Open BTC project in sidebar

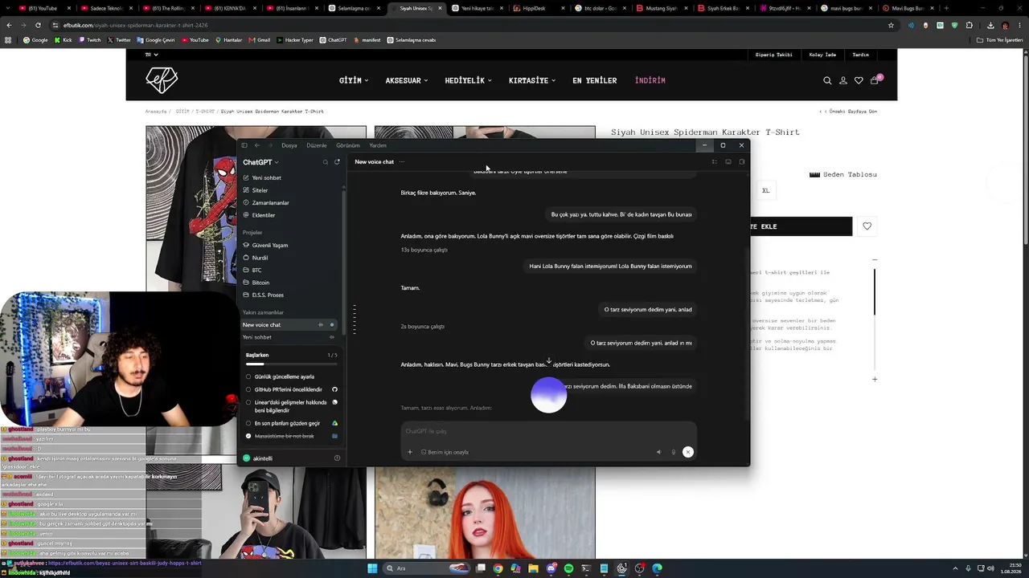pyautogui.click(x=257, y=271)
